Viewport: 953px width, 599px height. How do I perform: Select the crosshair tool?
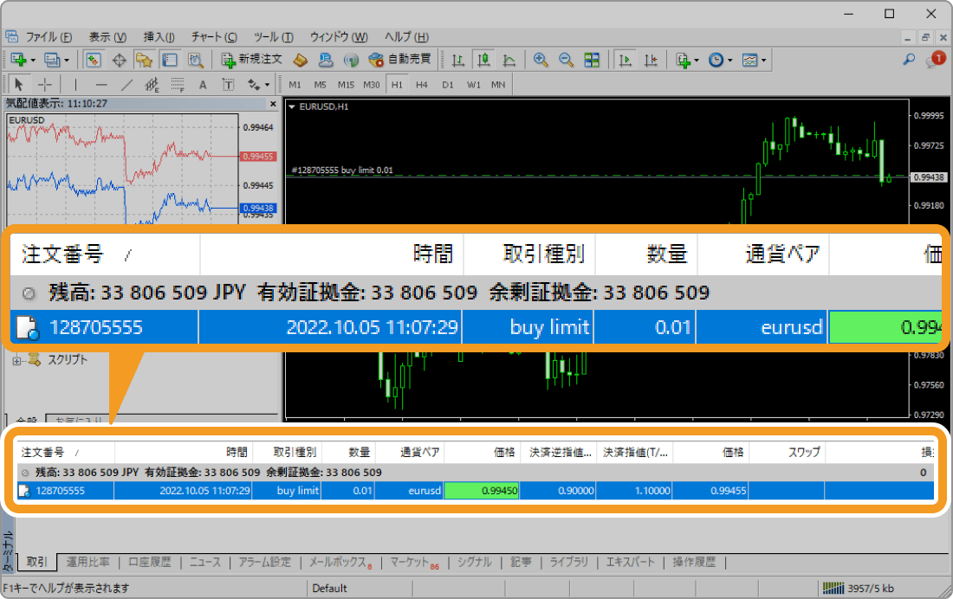click(45, 85)
